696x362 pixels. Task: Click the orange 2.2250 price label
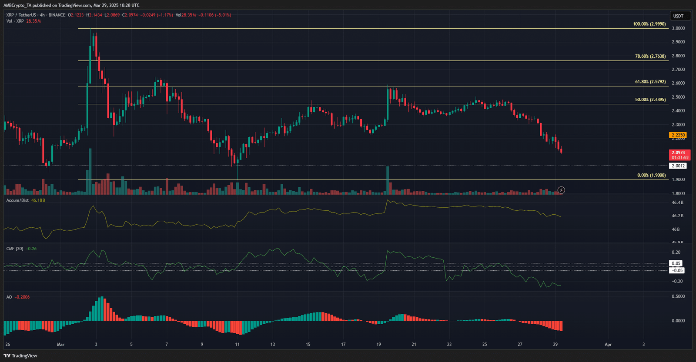(x=678, y=135)
